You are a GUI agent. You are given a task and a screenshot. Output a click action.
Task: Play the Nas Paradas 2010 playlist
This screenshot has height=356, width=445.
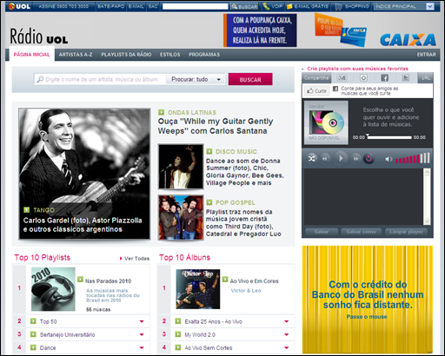click(x=80, y=280)
